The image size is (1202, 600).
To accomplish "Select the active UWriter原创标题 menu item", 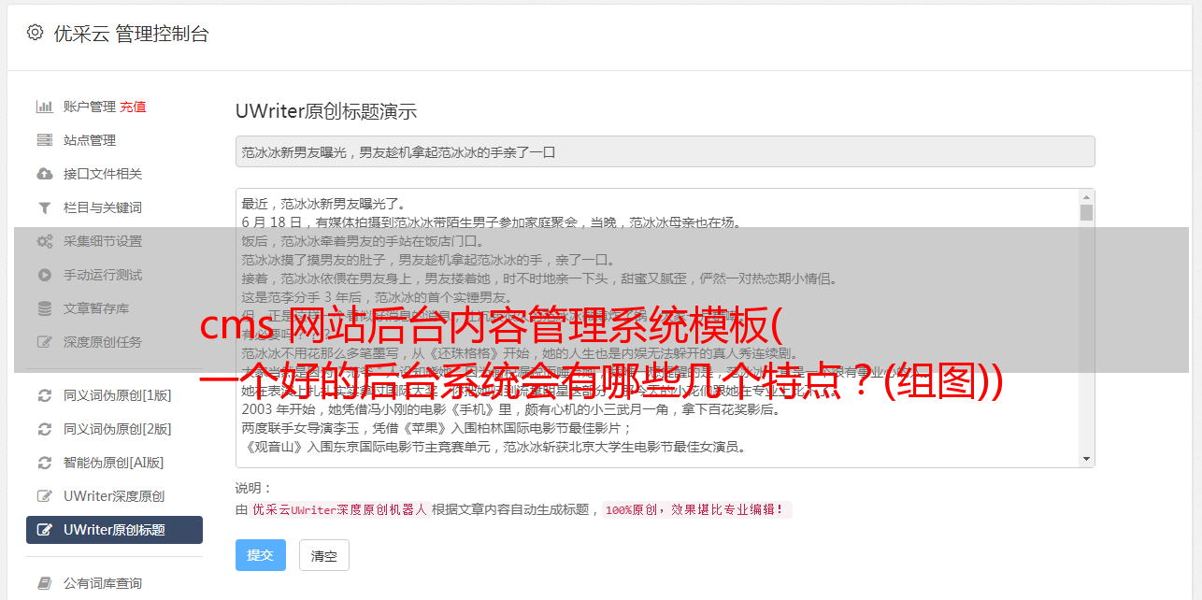I will 114,530.
